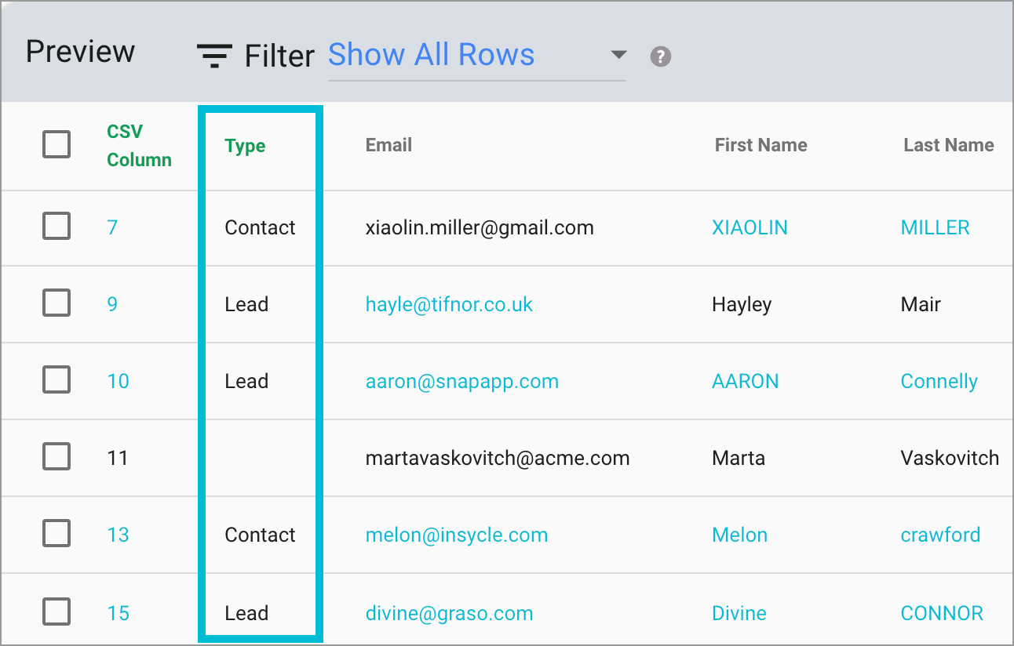Click the Filter icon beside Show All Rows
The height and width of the screenshot is (646, 1014).
click(x=213, y=55)
